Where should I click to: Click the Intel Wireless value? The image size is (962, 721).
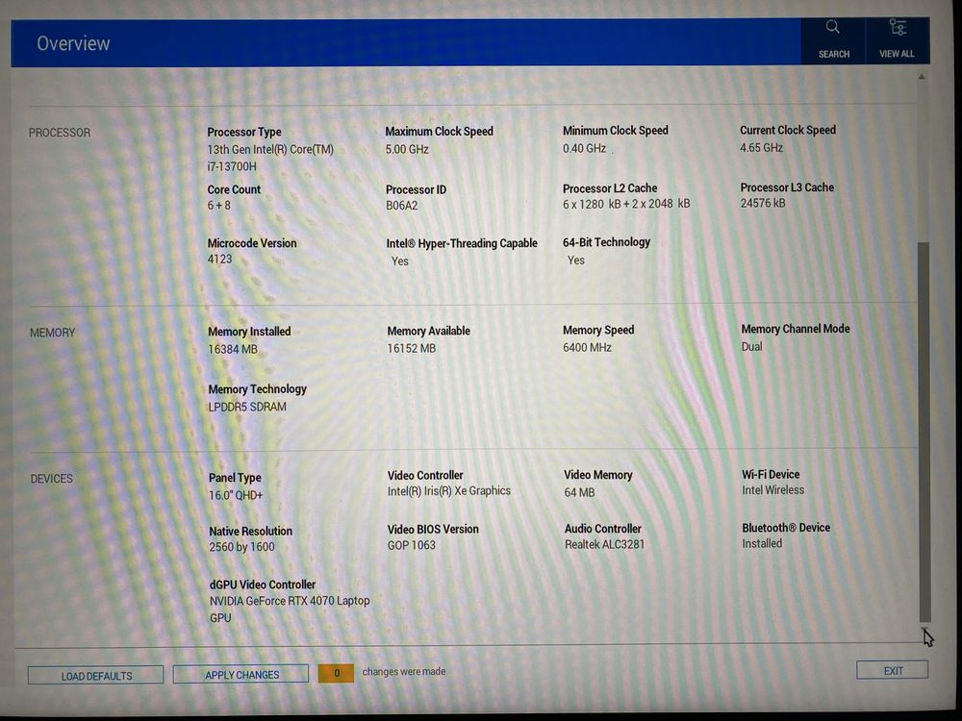773,490
